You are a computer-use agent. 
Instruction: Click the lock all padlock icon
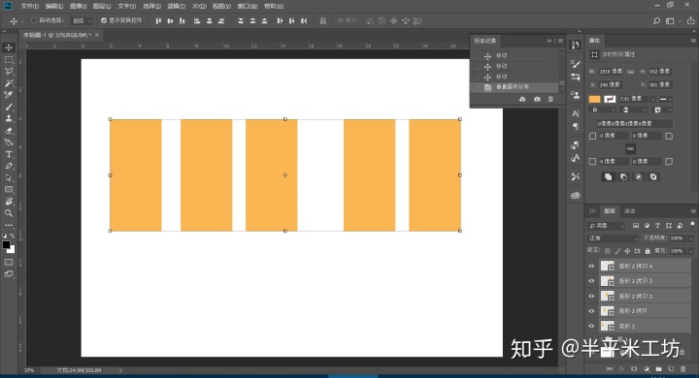[x=648, y=251]
